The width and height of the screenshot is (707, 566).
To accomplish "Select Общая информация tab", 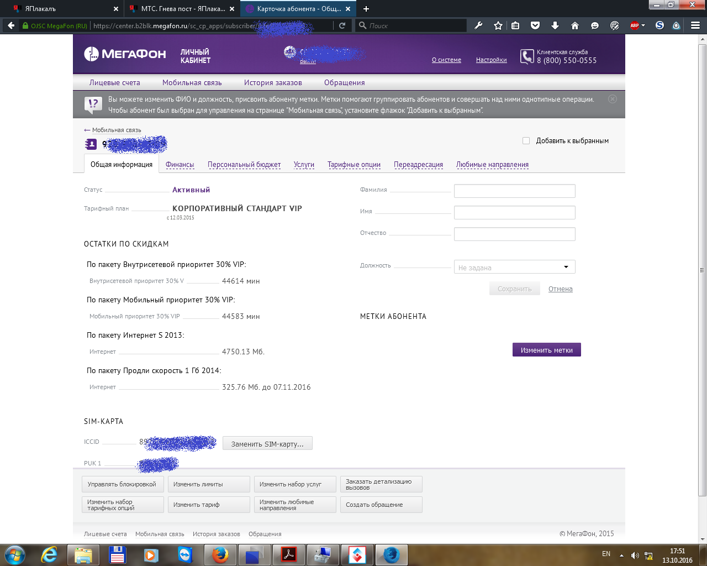I will (122, 164).
